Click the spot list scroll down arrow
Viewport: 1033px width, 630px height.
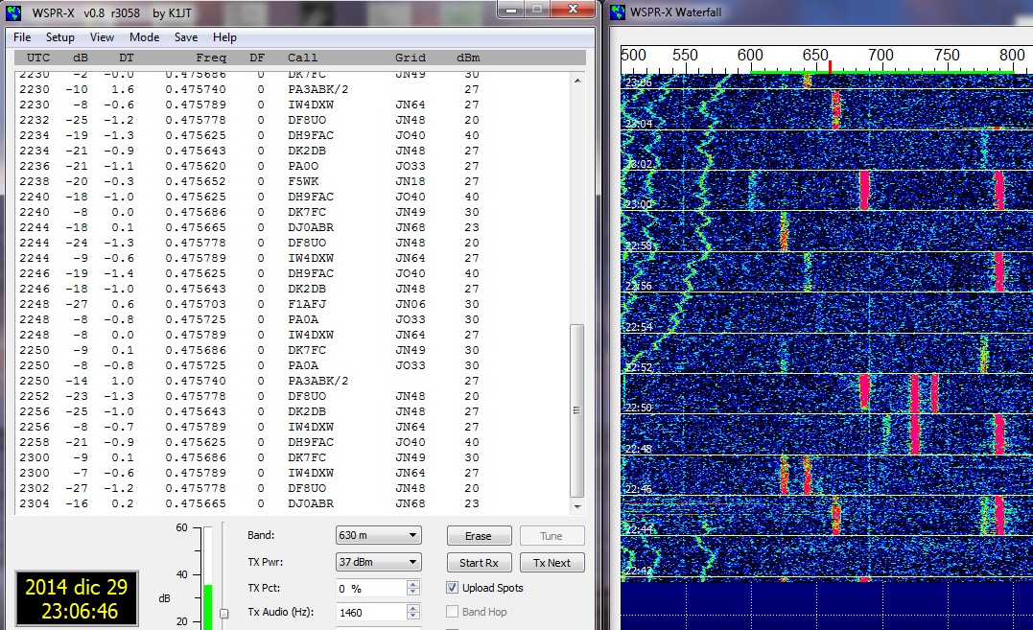click(577, 507)
